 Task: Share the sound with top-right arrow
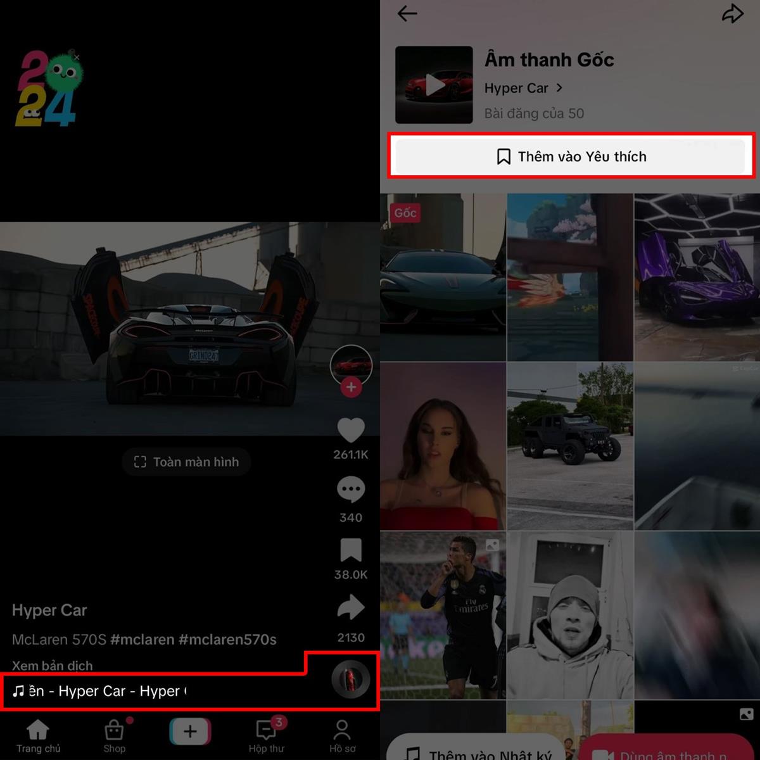point(732,13)
